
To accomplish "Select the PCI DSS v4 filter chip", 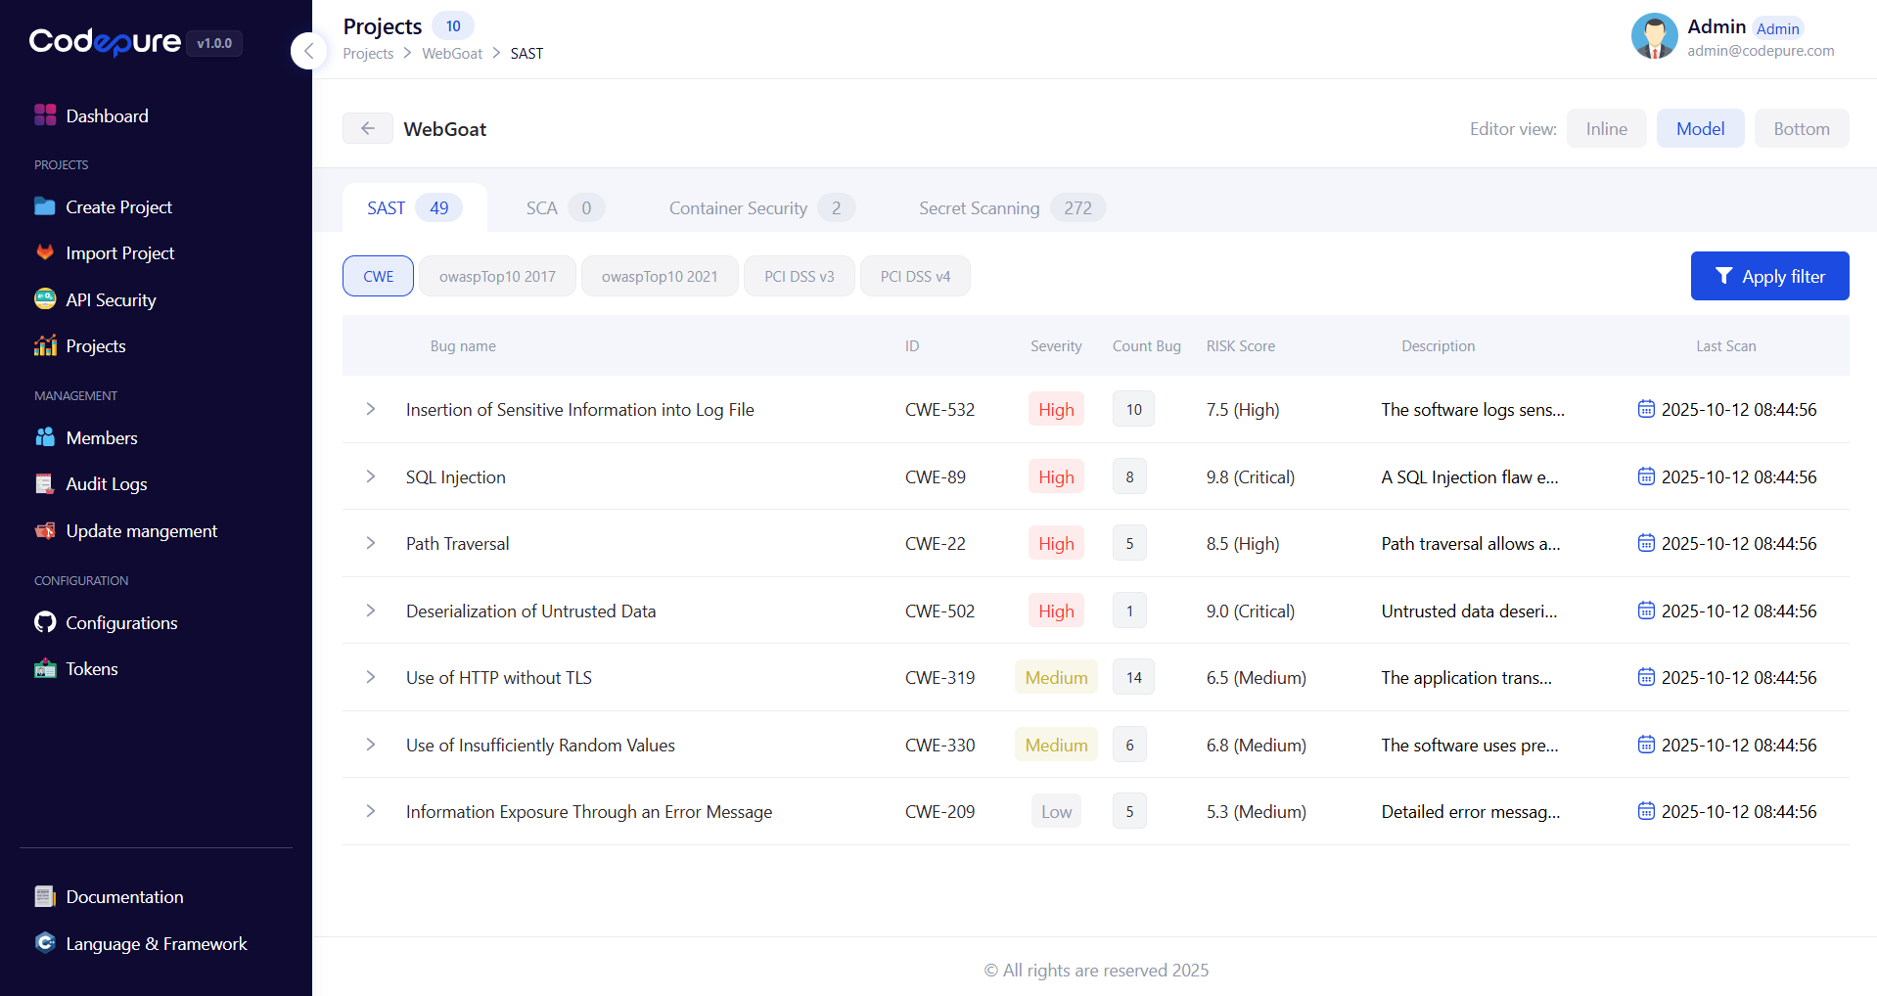I will tap(915, 276).
